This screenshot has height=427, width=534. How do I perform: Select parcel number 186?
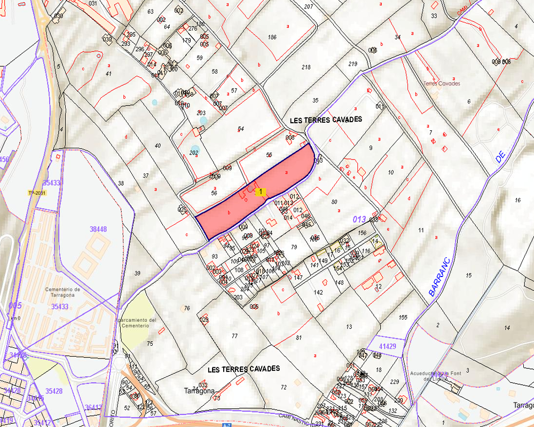272,37
